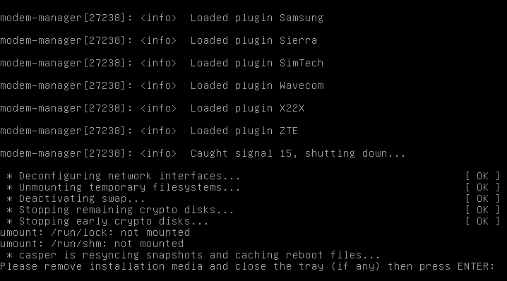Select the 'Loaded plugin SimTech' text
507x281 pixels.
[257, 63]
